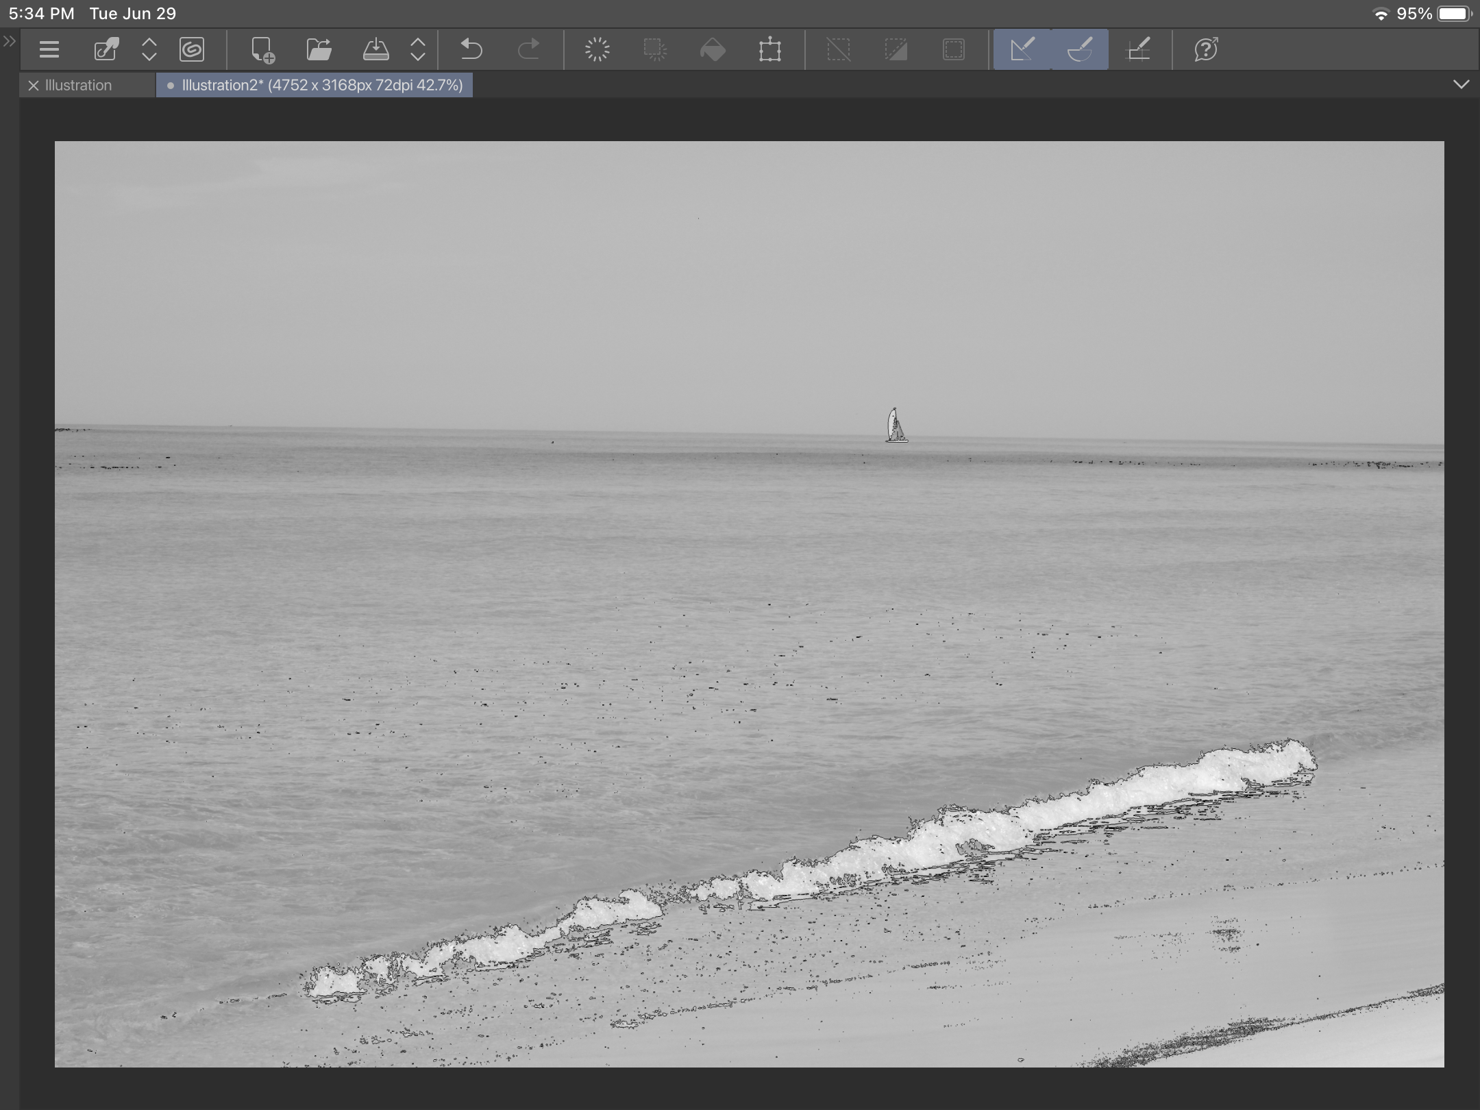Toggle Snap to Grid
This screenshot has width=1480, height=1110.
click(1138, 49)
